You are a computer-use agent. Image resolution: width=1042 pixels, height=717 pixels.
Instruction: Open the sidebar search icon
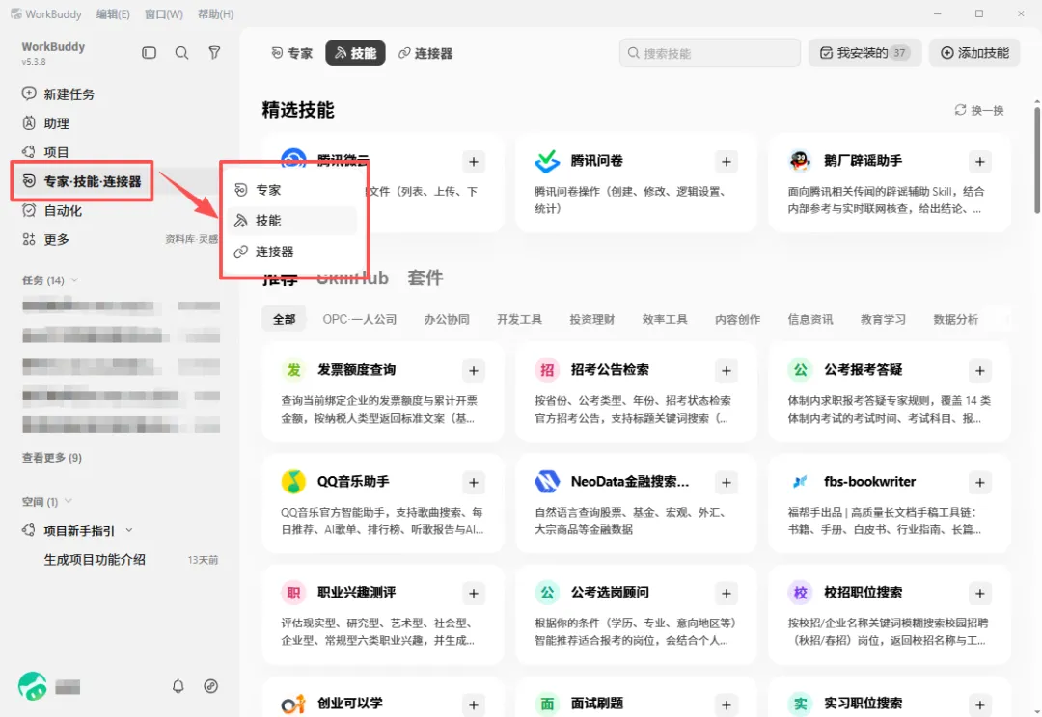click(181, 52)
